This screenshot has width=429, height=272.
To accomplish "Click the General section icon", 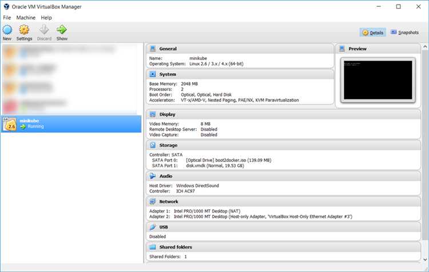I will [153, 49].
